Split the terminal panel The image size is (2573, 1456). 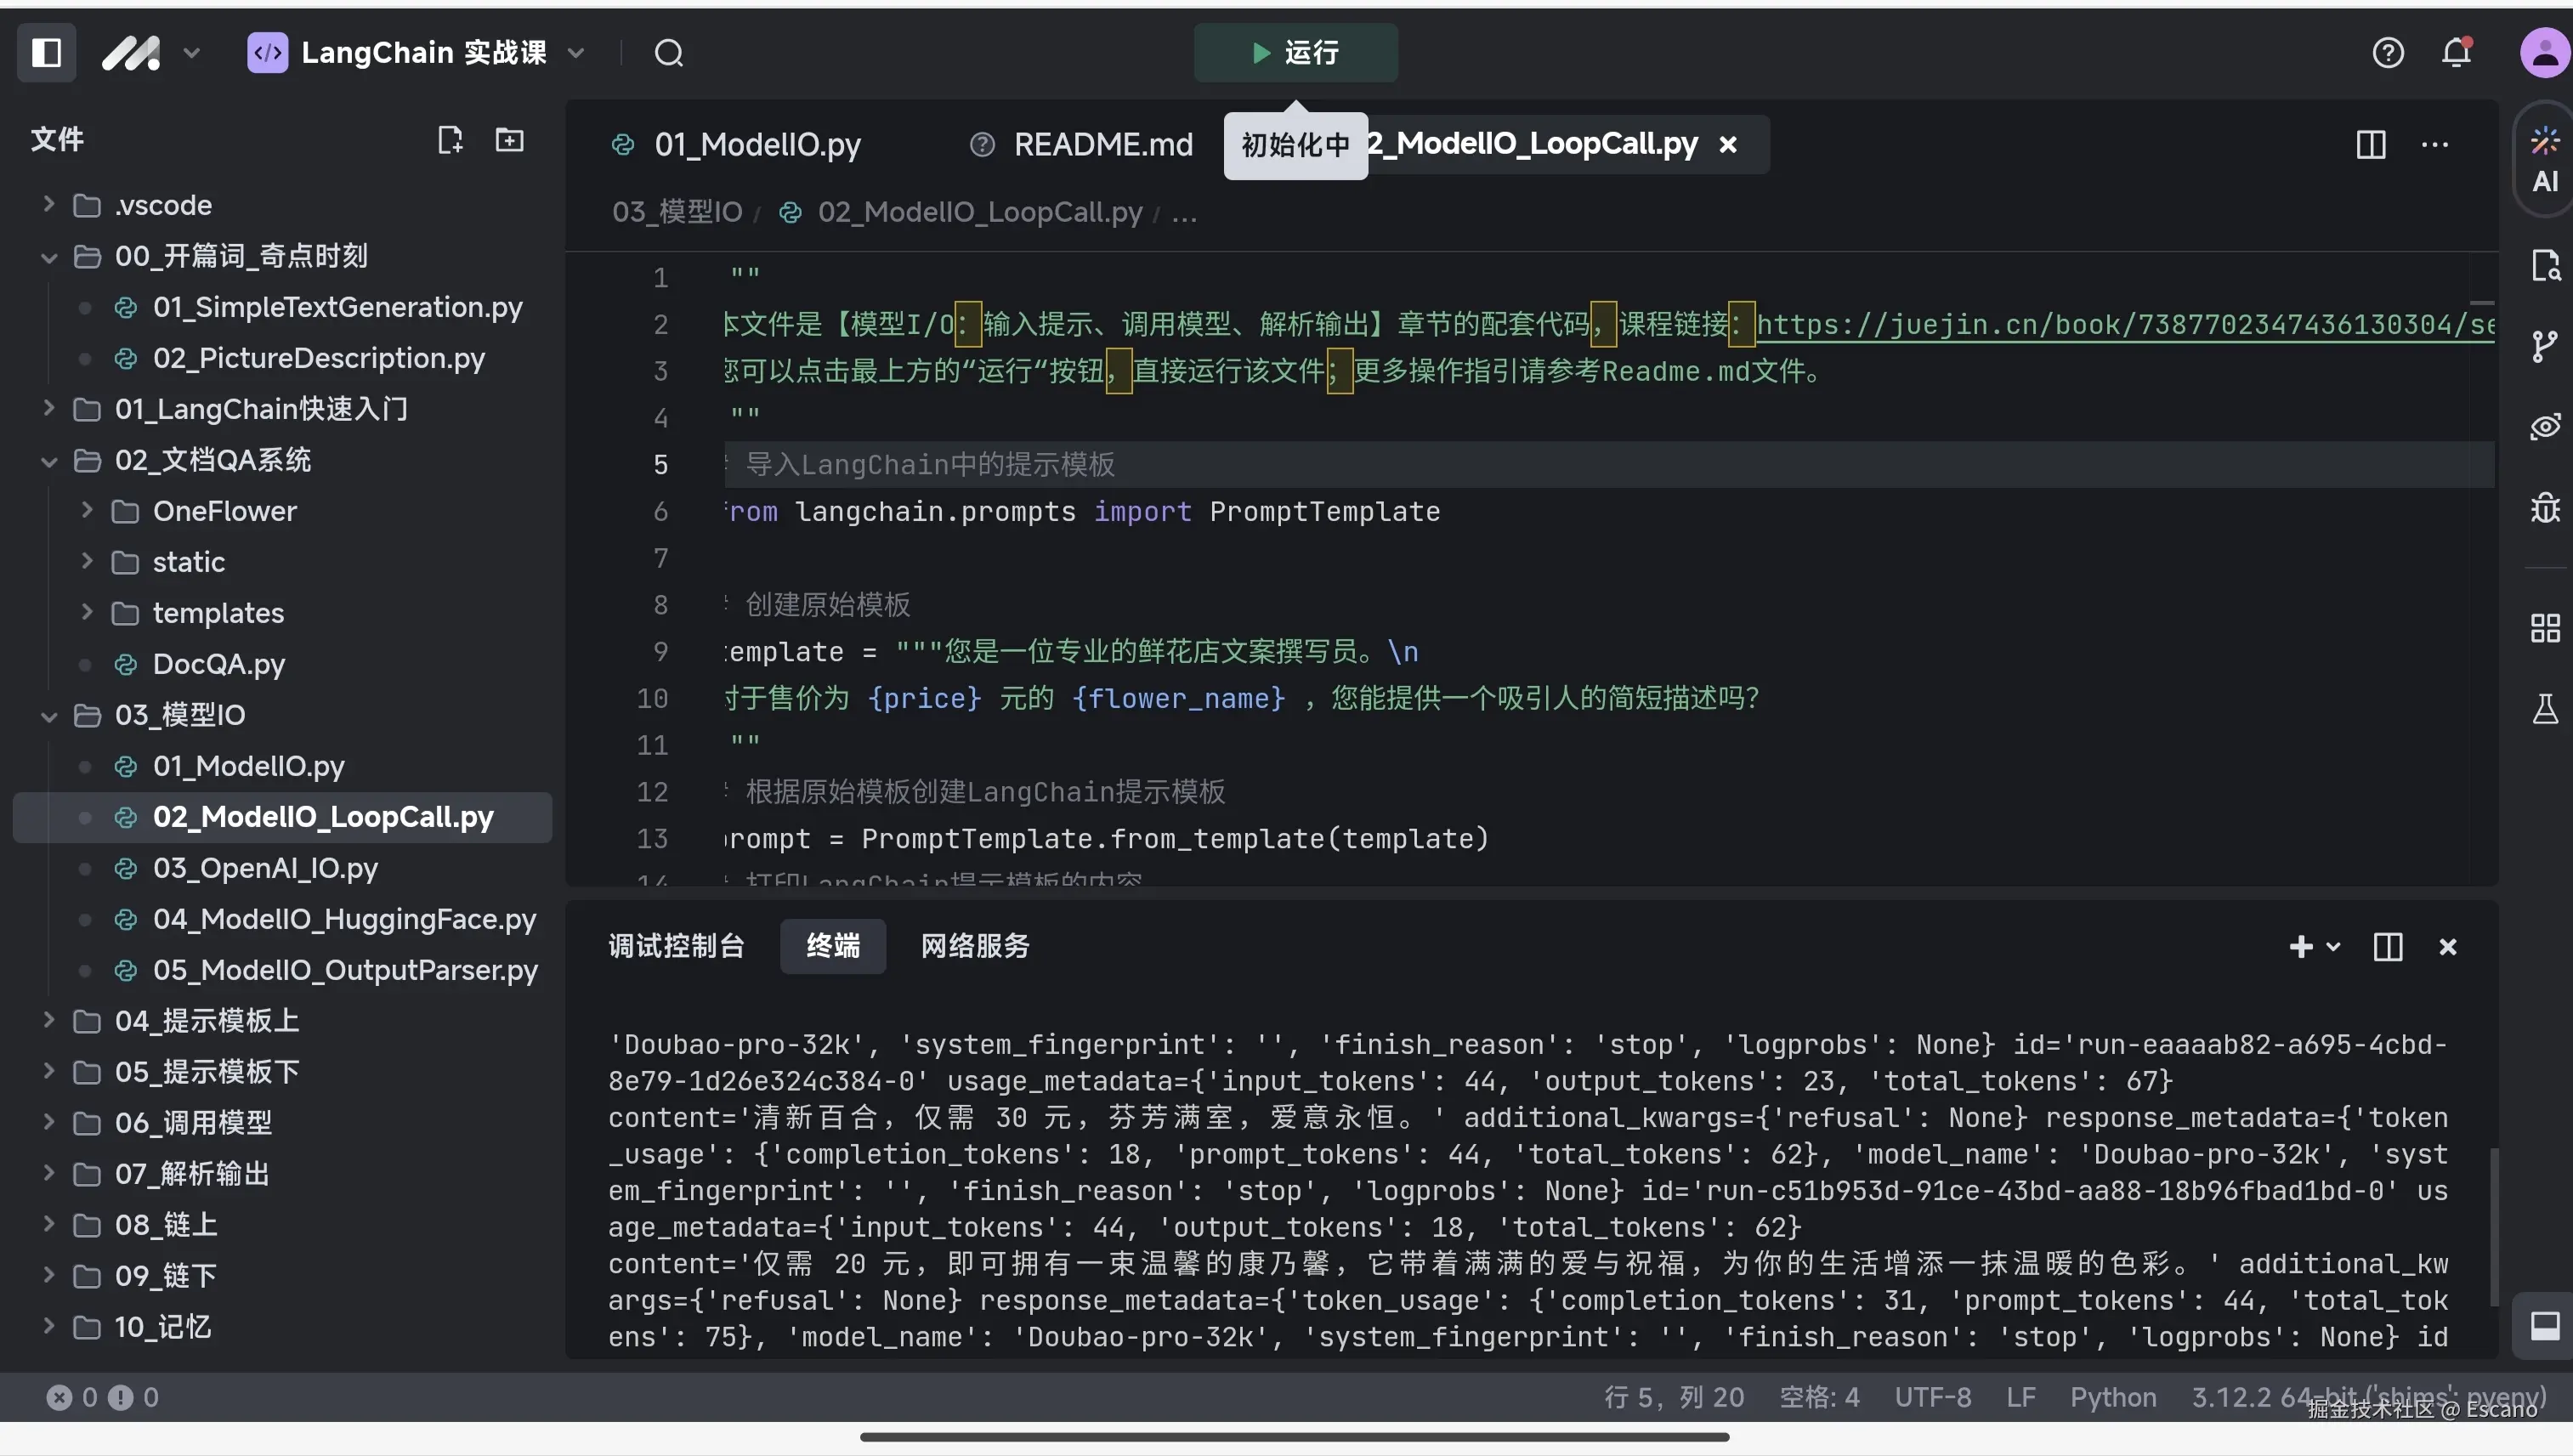coord(2388,946)
